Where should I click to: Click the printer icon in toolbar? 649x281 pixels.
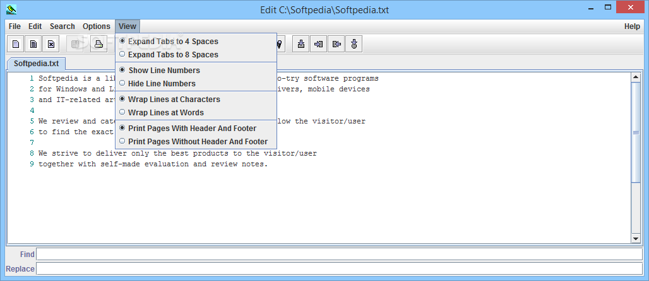98,44
